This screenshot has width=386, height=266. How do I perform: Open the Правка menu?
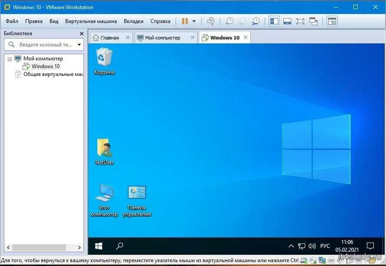pyautogui.click(x=34, y=21)
